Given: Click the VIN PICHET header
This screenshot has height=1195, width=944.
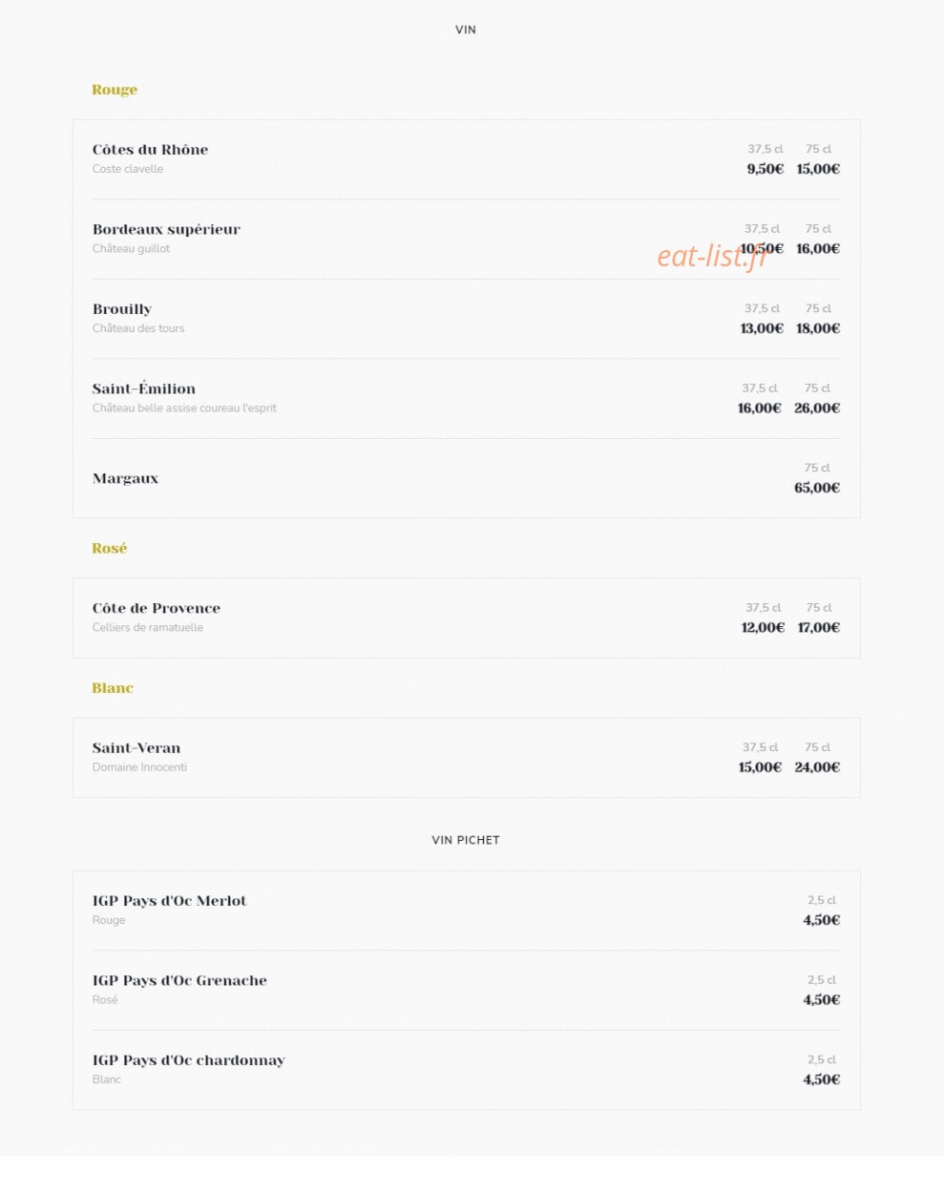Looking at the screenshot, I should tap(466, 840).
